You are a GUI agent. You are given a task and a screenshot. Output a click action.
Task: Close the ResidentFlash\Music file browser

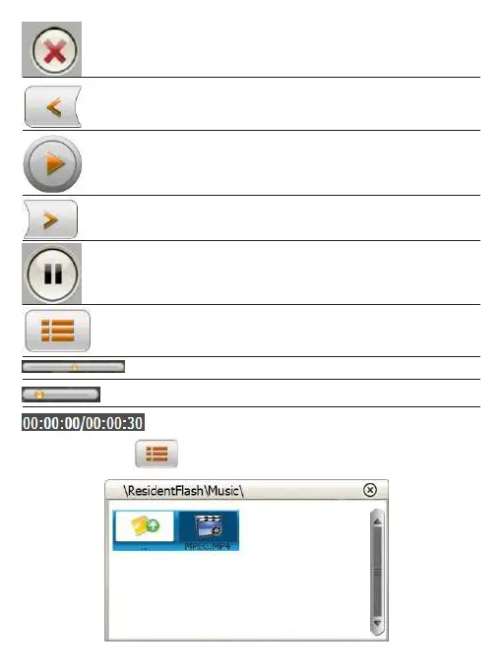point(370,490)
